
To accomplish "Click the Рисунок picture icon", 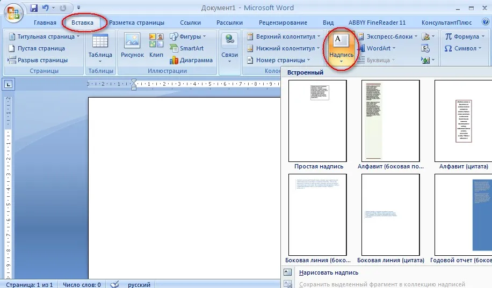I will tap(132, 46).
